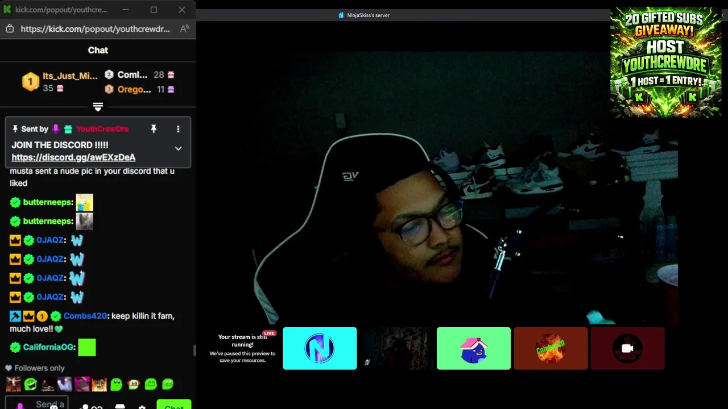Click the YouthCrewDre username in pinned message

pyautogui.click(x=102, y=129)
